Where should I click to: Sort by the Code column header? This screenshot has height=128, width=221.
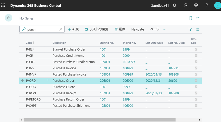[x=30, y=43]
